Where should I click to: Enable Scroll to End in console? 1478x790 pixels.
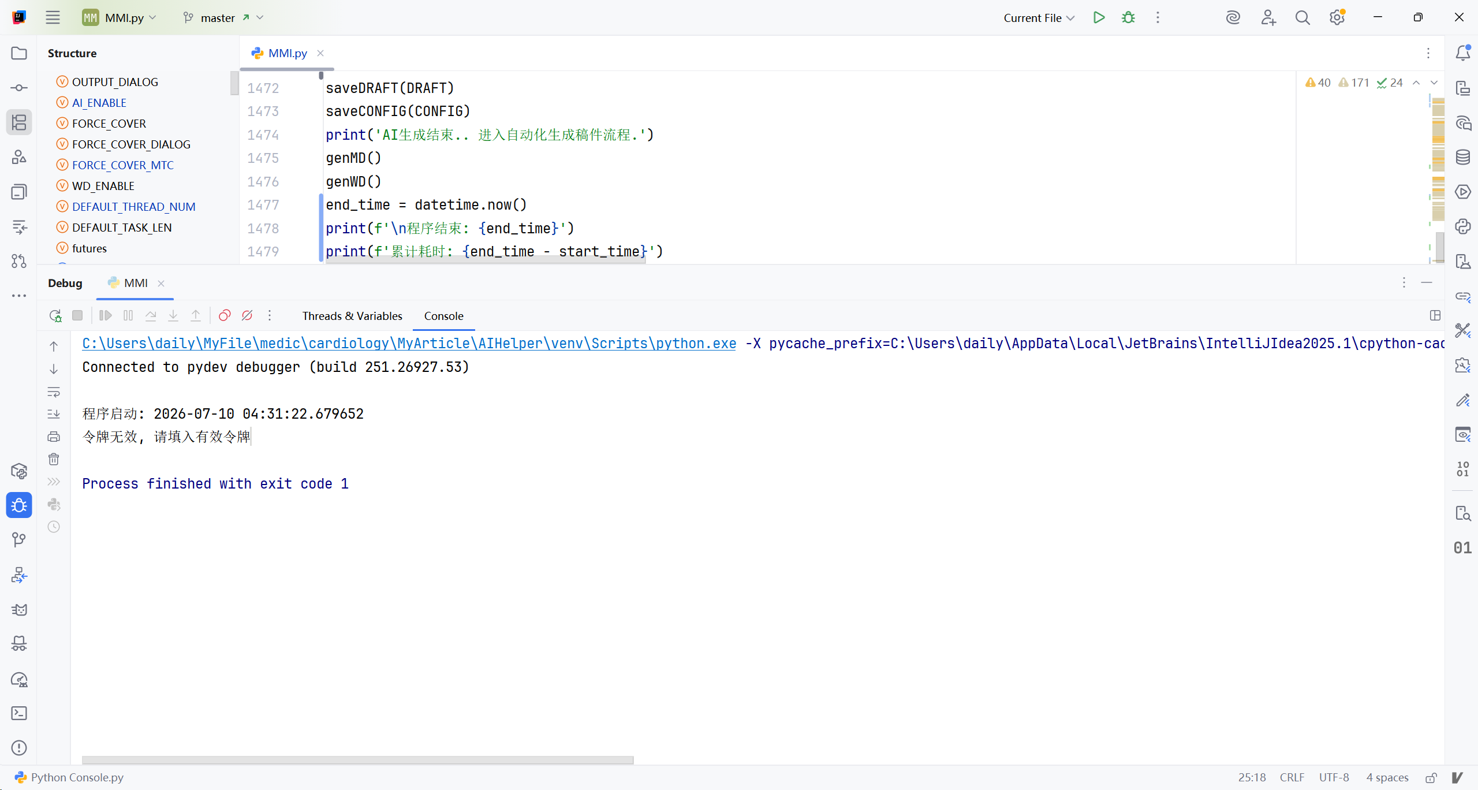point(54,414)
